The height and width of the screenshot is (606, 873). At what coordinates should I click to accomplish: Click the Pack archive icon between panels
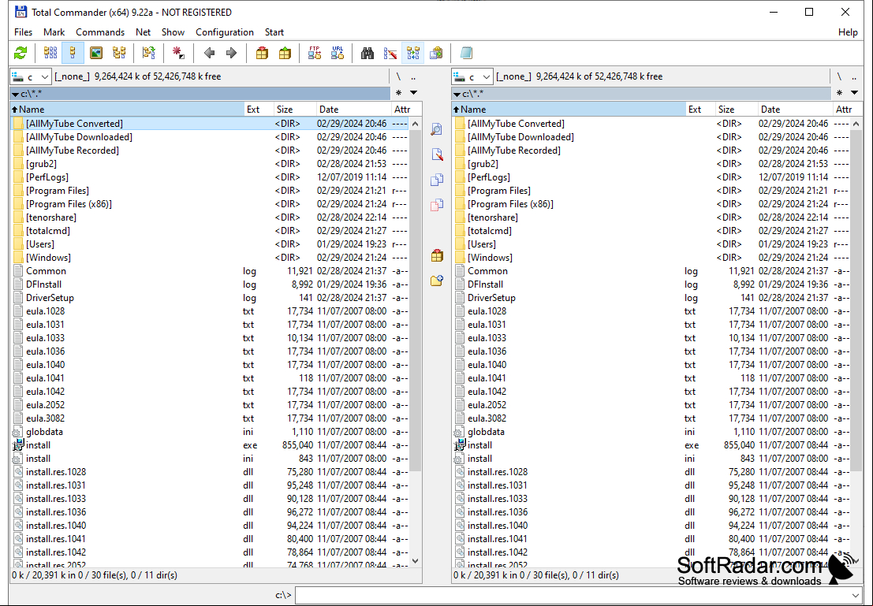(437, 255)
